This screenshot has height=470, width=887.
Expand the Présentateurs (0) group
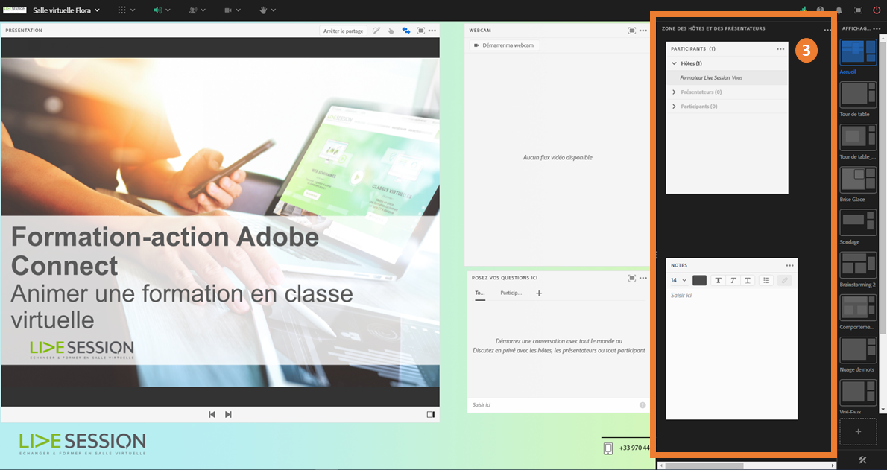(x=674, y=92)
